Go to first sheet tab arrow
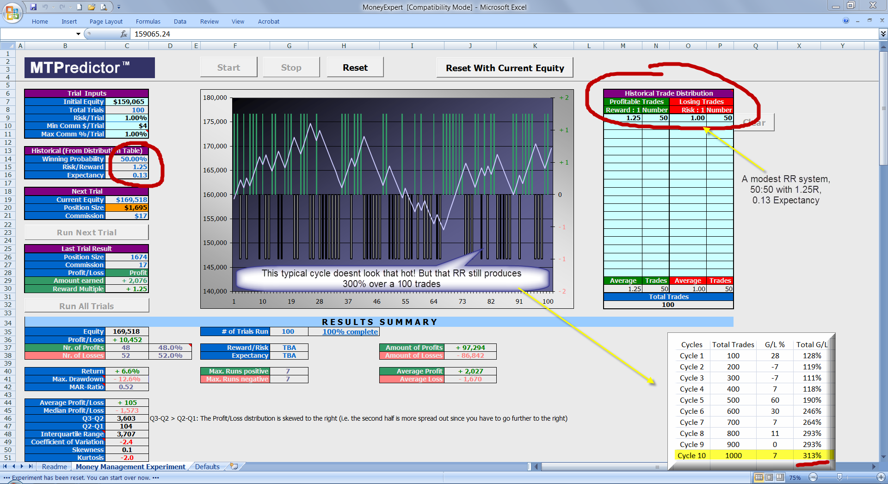The height and width of the screenshot is (484, 888). pos(5,466)
